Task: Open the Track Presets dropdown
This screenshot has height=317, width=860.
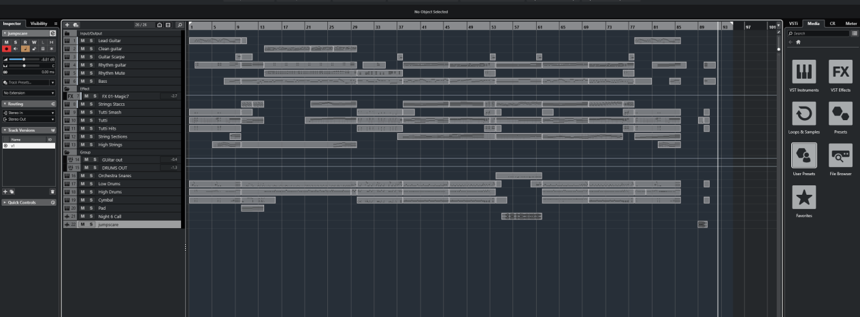Action: [x=29, y=82]
